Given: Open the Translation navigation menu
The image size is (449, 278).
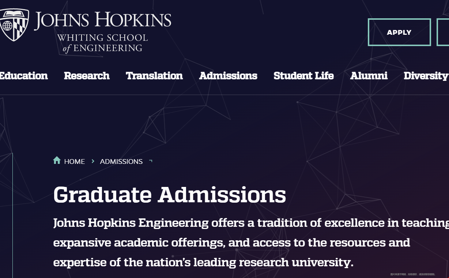Looking at the screenshot, I should [x=154, y=76].
